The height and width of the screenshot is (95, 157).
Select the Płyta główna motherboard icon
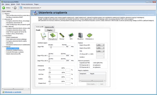53,35
